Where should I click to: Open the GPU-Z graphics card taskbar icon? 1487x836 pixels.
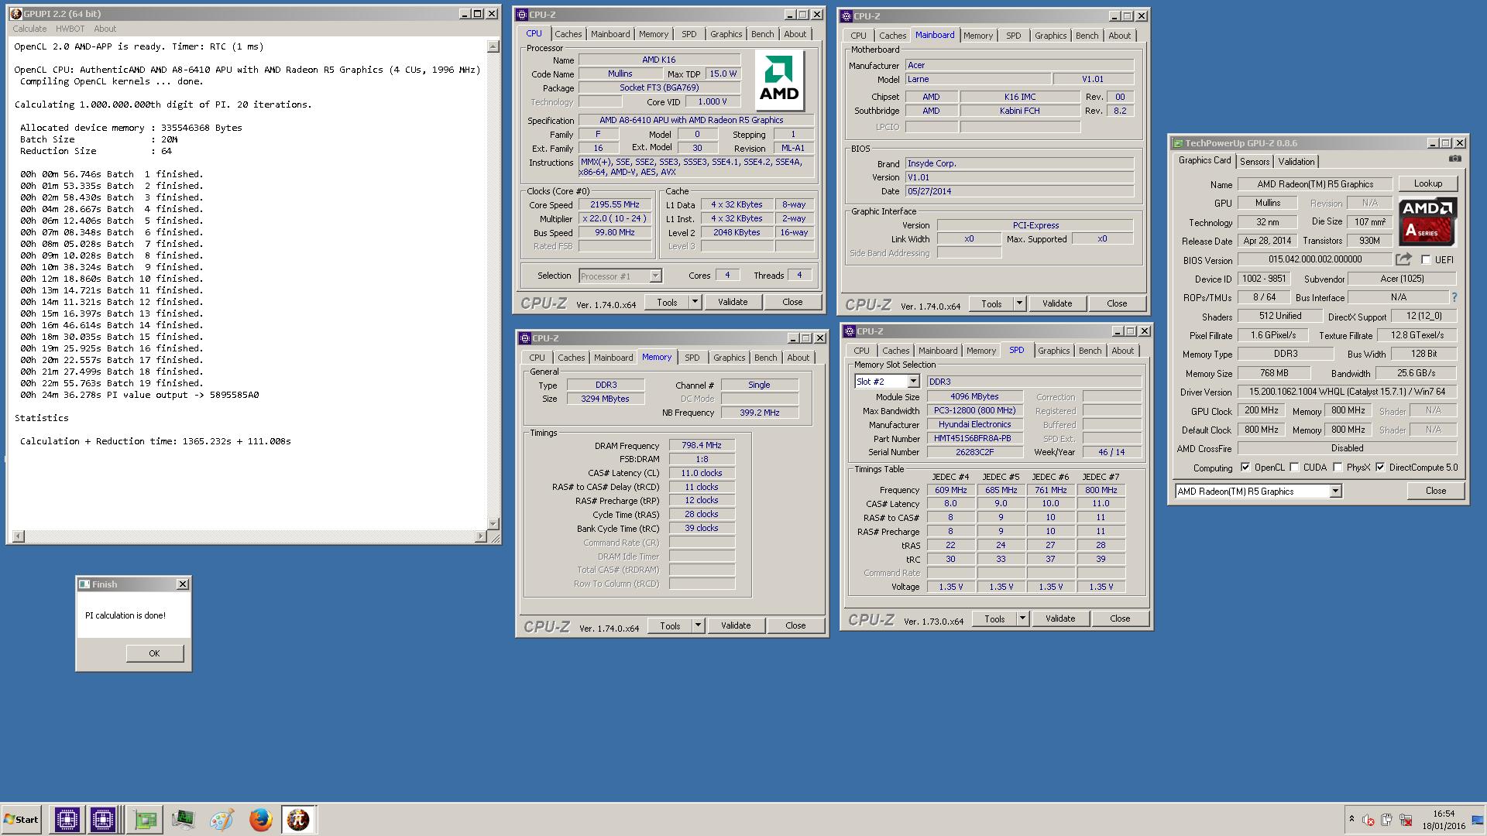pyautogui.click(x=145, y=819)
